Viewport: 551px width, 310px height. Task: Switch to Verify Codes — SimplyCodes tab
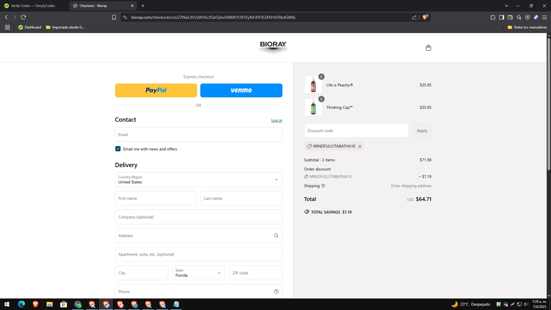[33, 6]
